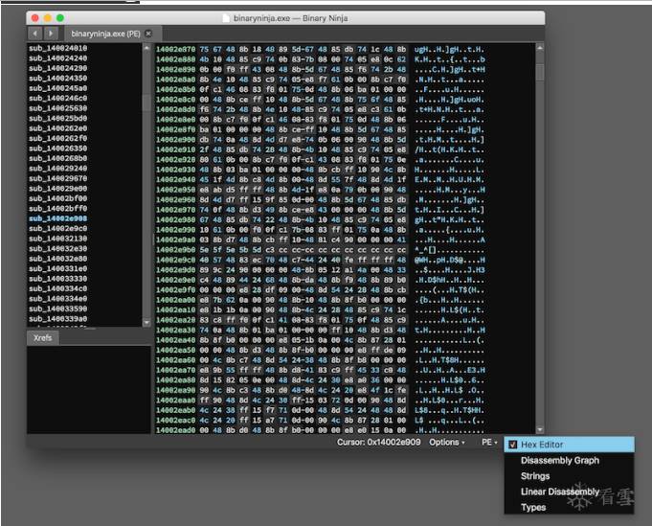The width and height of the screenshot is (652, 526).
Task: Select function sub_1400331e0
Action: point(57,268)
